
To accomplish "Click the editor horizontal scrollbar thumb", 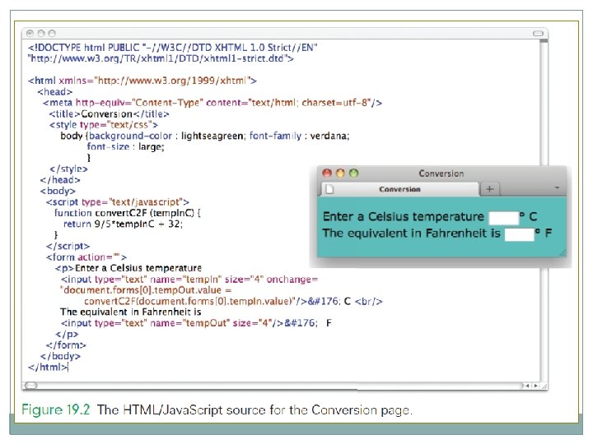I will click(30, 385).
